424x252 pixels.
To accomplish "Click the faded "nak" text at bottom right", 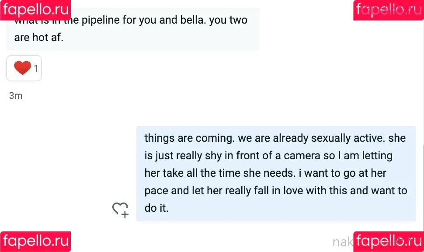I will tap(342, 242).
